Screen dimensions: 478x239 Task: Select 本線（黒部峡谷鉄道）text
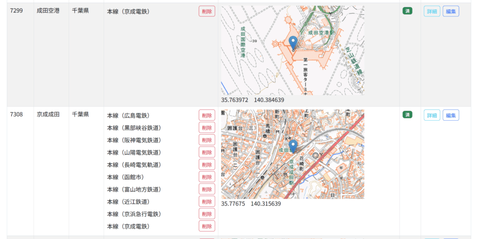click(135, 128)
